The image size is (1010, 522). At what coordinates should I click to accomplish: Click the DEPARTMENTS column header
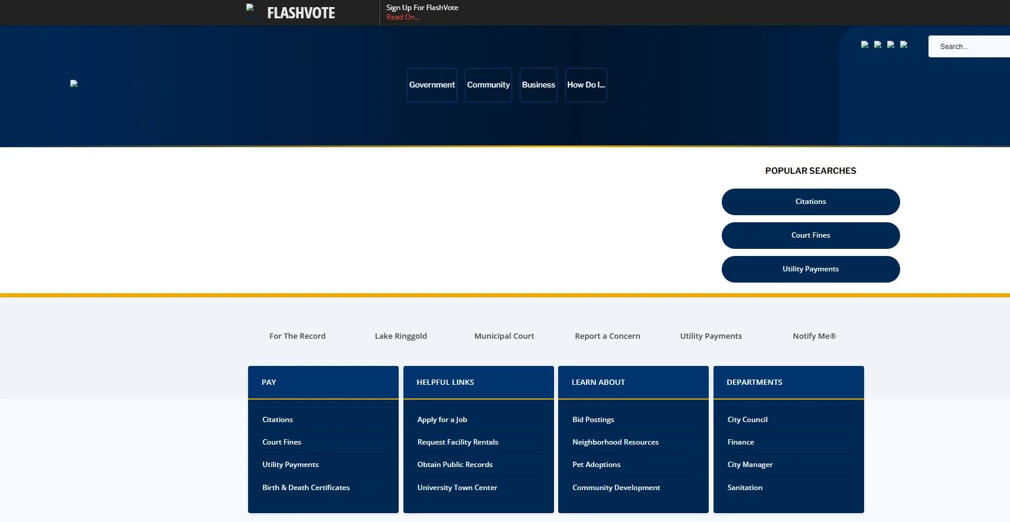pyautogui.click(x=789, y=382)
